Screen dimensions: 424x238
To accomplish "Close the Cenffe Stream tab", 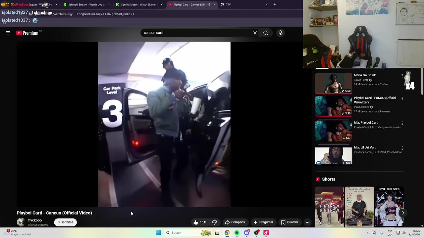I will coord(162,5).
